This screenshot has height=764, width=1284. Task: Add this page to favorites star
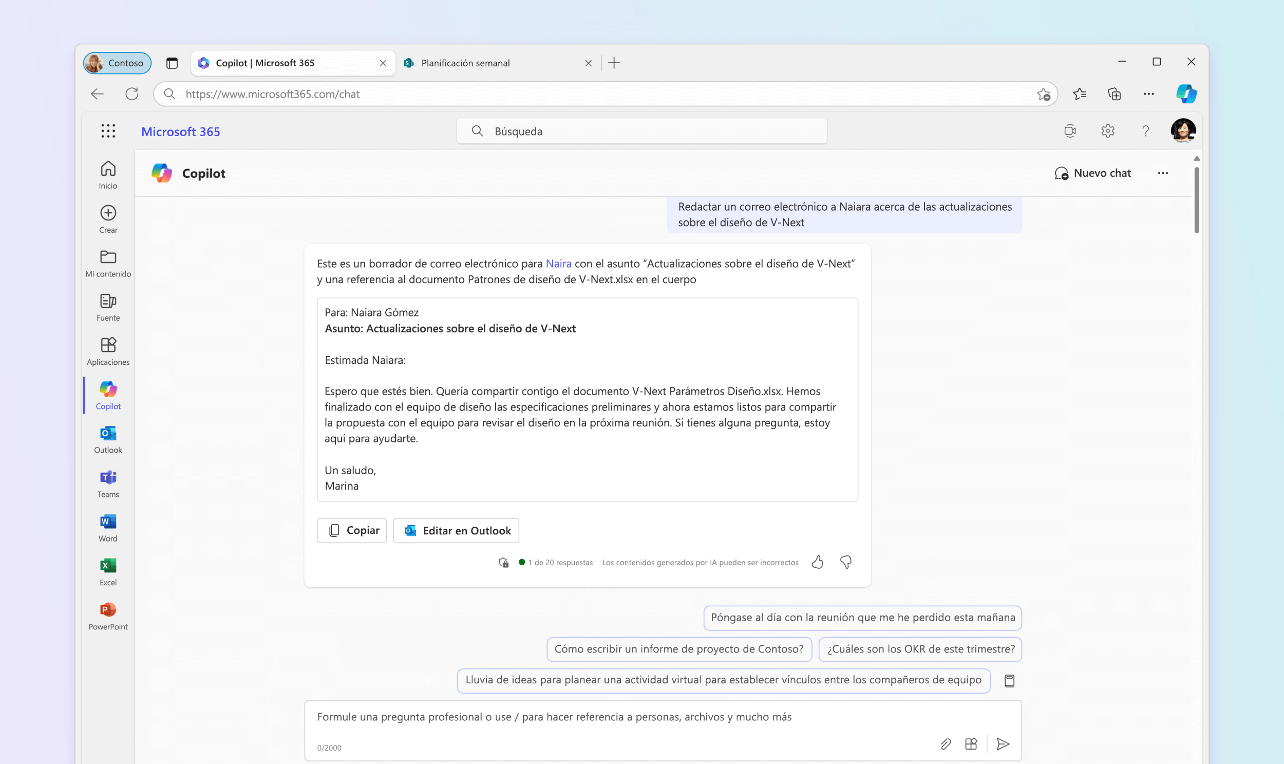(1043, 94)
